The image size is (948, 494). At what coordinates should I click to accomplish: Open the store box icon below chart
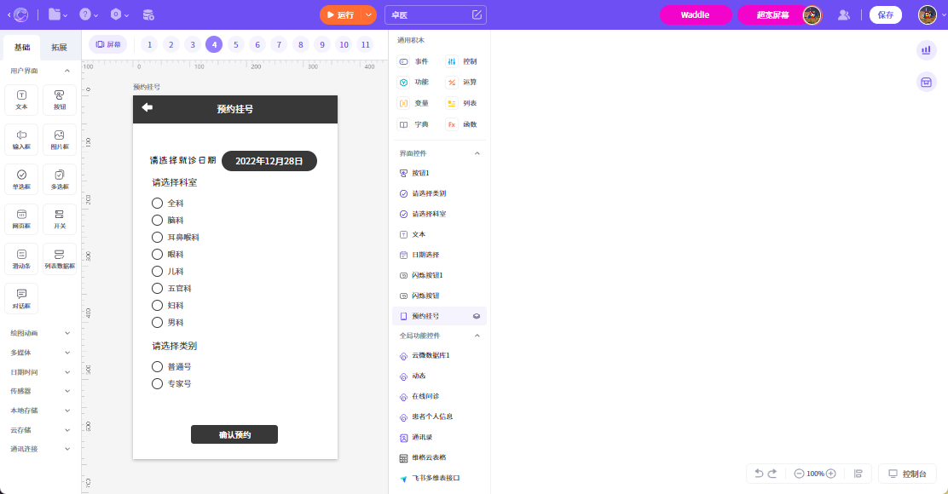[x=926, y=82]
